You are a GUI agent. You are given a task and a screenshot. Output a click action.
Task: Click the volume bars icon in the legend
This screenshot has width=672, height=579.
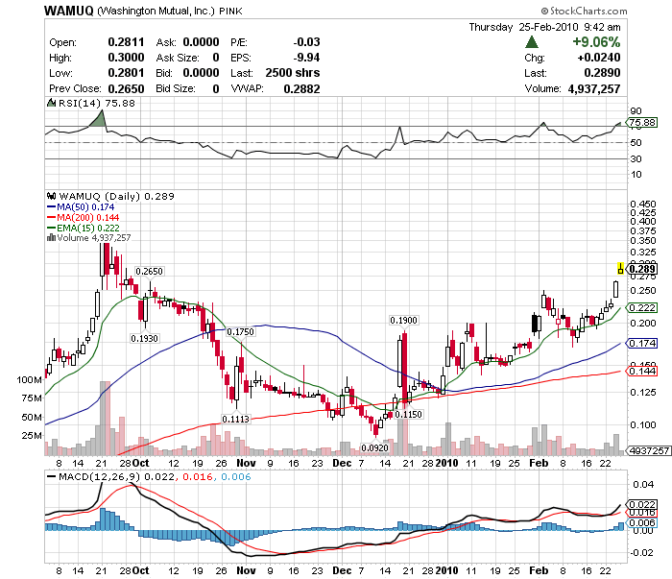point(51,237)
